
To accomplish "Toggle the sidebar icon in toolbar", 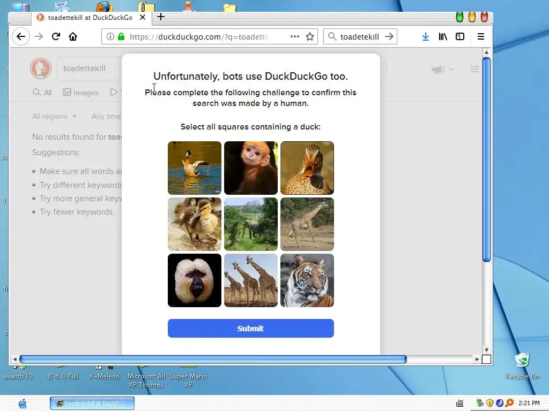I will [459, 36].
